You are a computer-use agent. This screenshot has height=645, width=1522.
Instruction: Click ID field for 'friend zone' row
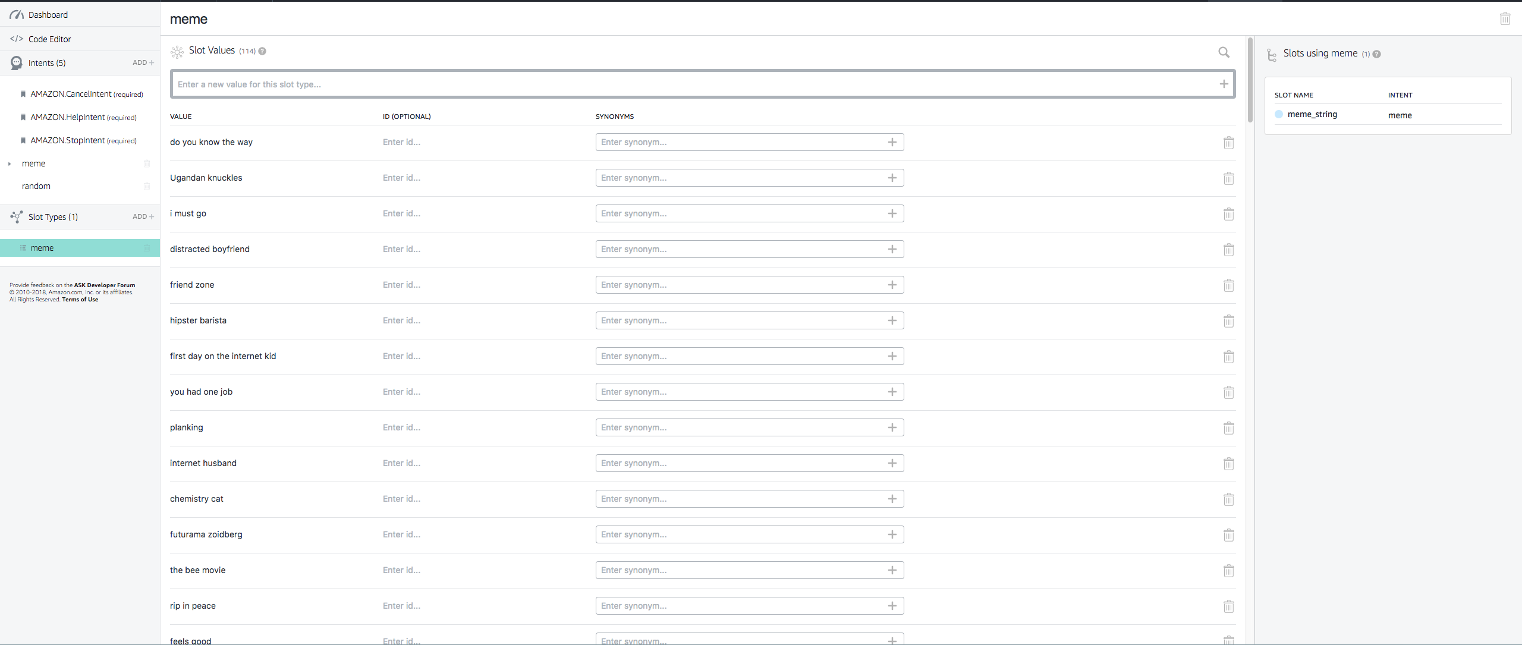tap(402, 285)
